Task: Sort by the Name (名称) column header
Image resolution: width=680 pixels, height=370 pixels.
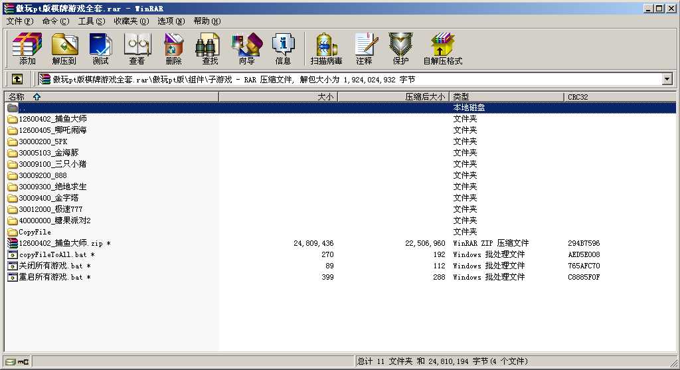Action: pos(112,97)
